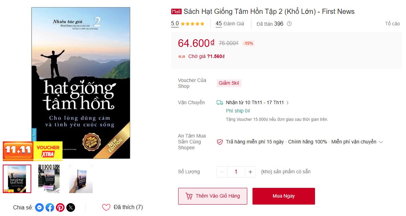Open the 45 Đánh Giá reviews link

coord(230,24)
